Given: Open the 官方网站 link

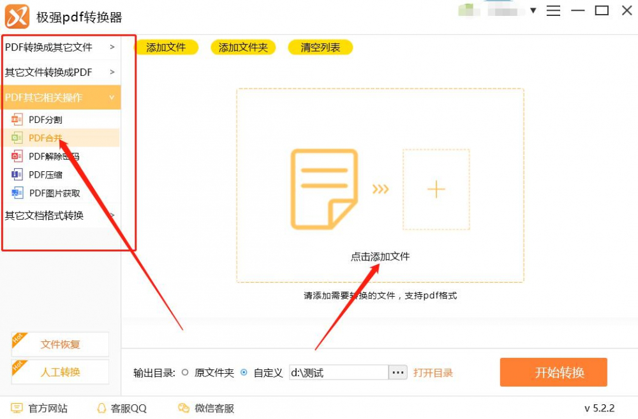Looking at the screenshot, I should [x=48, y=408].
